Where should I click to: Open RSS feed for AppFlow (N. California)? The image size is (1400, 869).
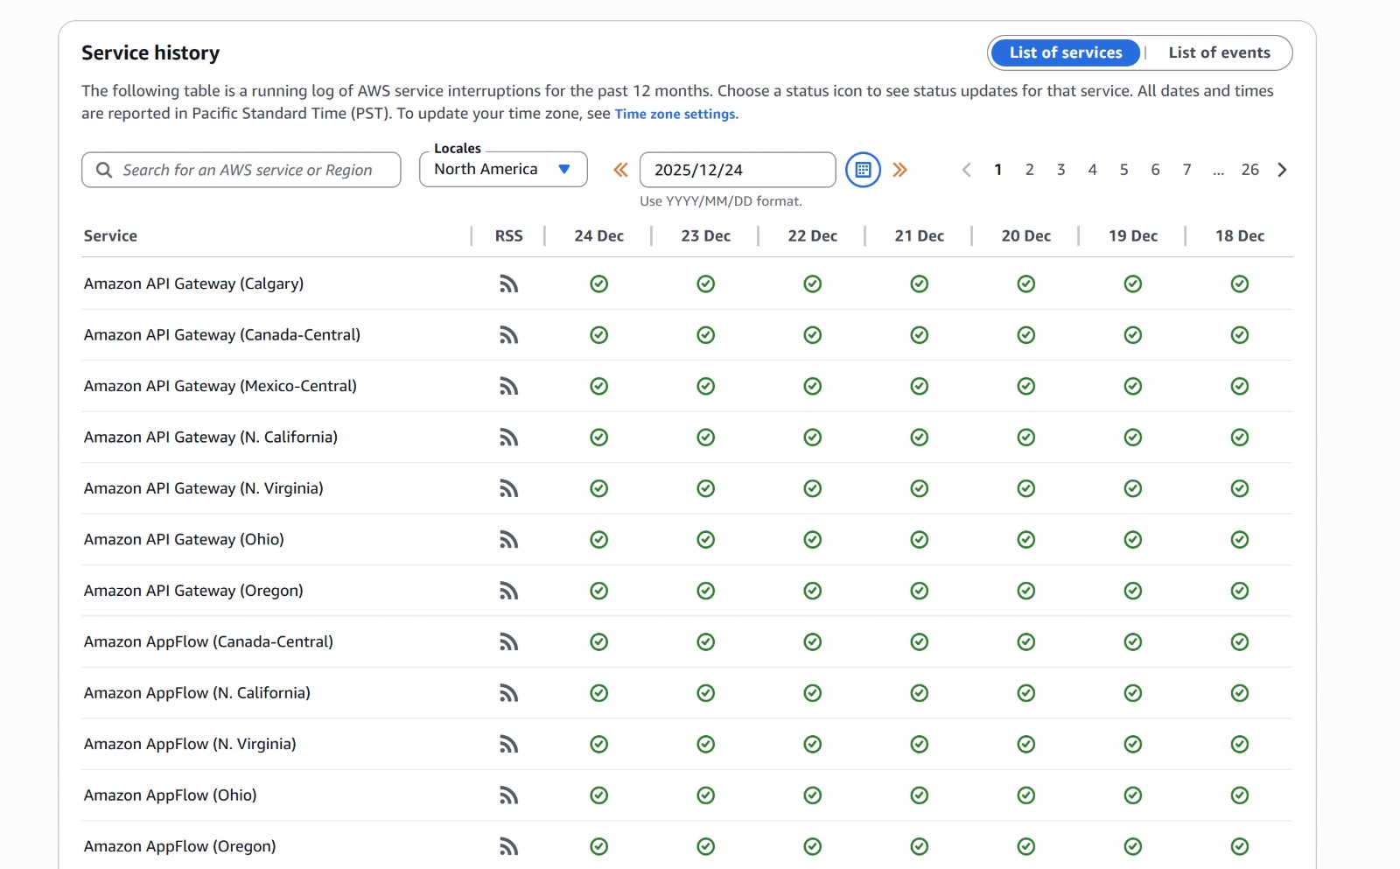point(508,693)
